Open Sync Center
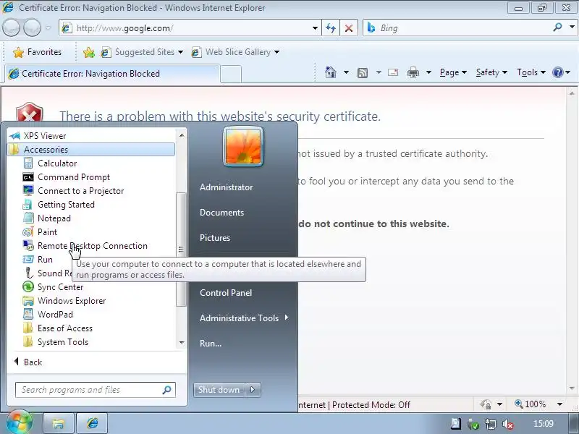Image resolution: width=579 pixels, height=434 pixels. click(60, 286)
